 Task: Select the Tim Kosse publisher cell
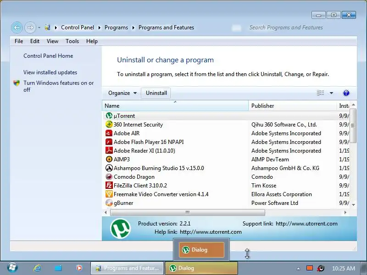tap(263, 186)
